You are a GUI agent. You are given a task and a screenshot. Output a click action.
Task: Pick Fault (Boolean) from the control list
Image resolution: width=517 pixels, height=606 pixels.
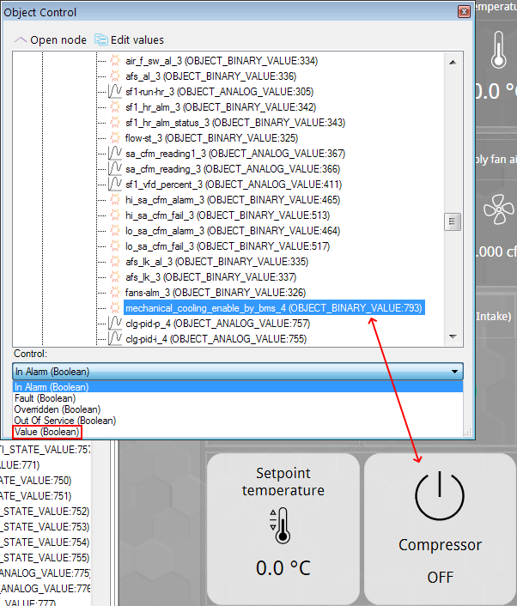click(45, 398)
